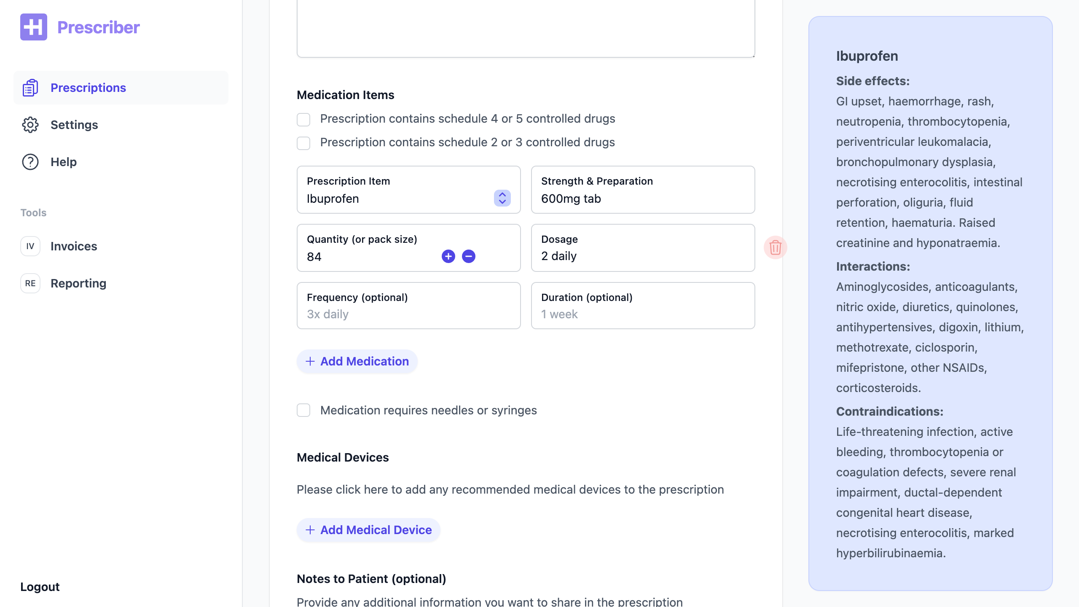Click the RE Reporting badge icon

click(30, 283)
